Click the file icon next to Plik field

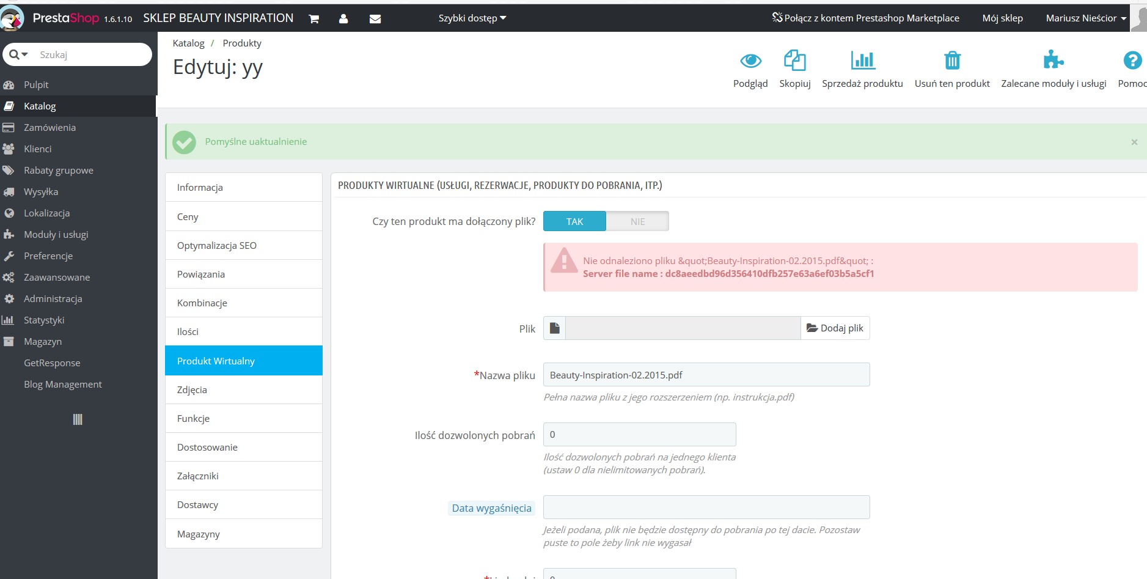[554, 328]
